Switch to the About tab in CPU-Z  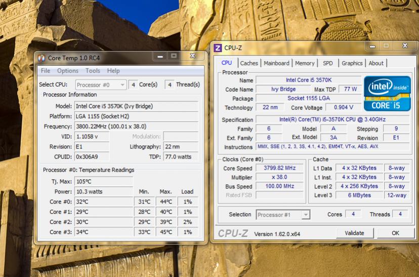tap(376, 63)
